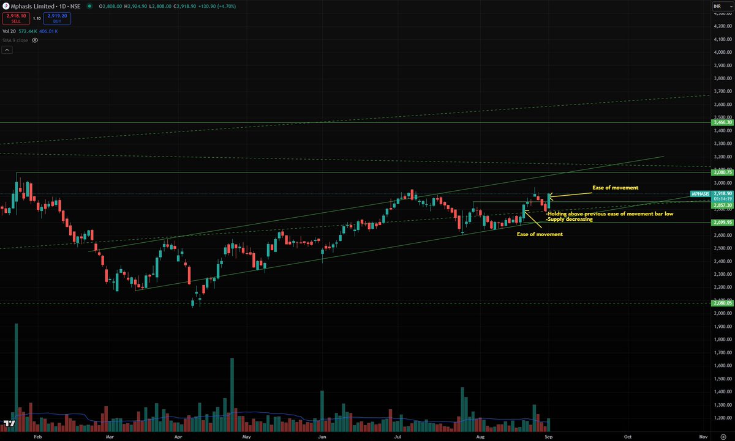Show the hidden SMA 9 close indicator via eye icon
Viewport: 735px width, 441px height.
pyautogui.click(x=35, y=40)
